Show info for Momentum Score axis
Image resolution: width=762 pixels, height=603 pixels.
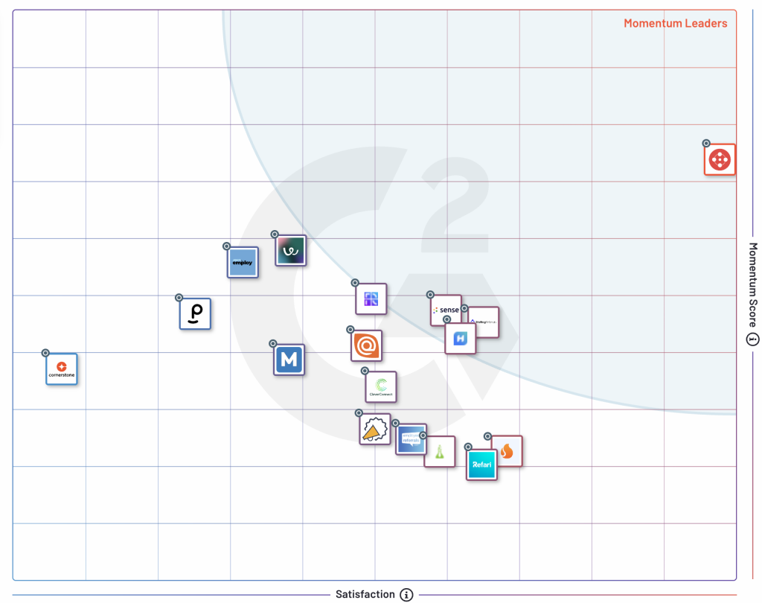click(x=752, y=339)
